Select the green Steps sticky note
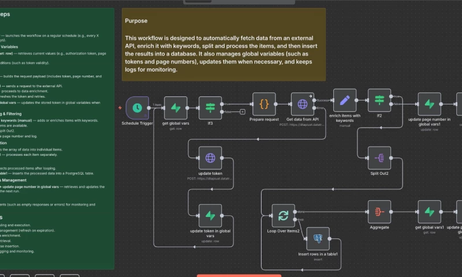 57,138
